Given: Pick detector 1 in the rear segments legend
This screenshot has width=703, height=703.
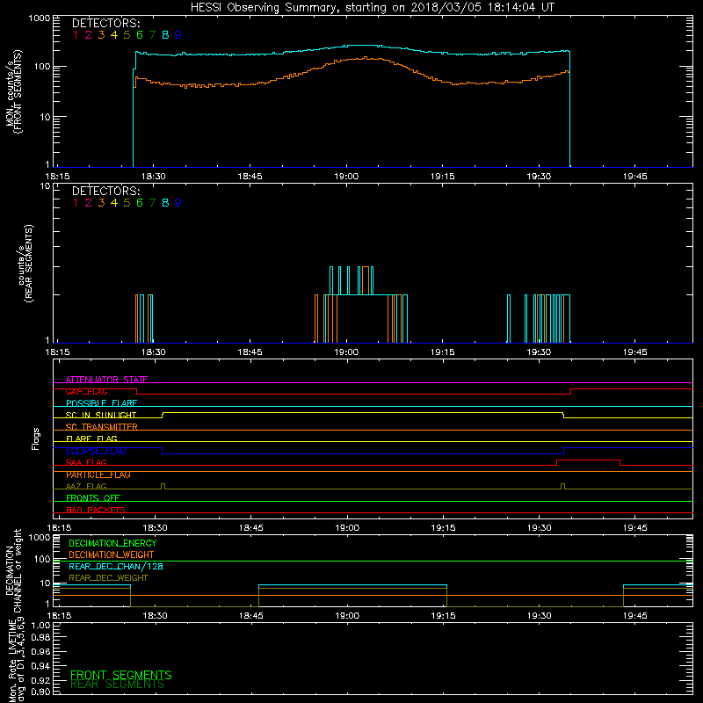Looking at the screenshot, I should [x=76, y=203].
